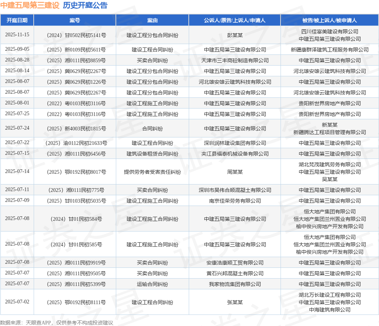The width and height of the screenshot is (379, 326).
Task: Click plaintiff 夹江县福泰机械设备有限公司
Action: (235, 154)
